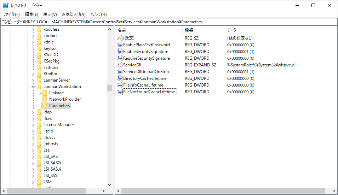338x195 pixels.
Task: Click the values pane horizontal scrollbar thumb
Action: pyautogui.click(x=223, y=191)
